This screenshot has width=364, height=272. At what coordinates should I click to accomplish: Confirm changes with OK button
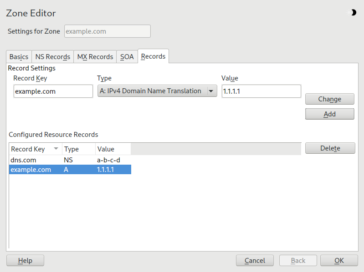339,261
